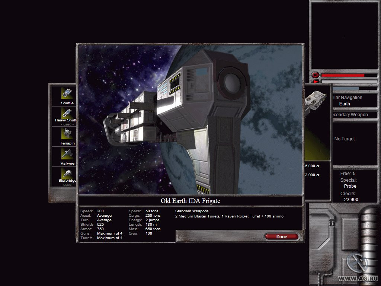Click the red arrow icon beside the shield bar
381x286 pixels.
[315, 75]
